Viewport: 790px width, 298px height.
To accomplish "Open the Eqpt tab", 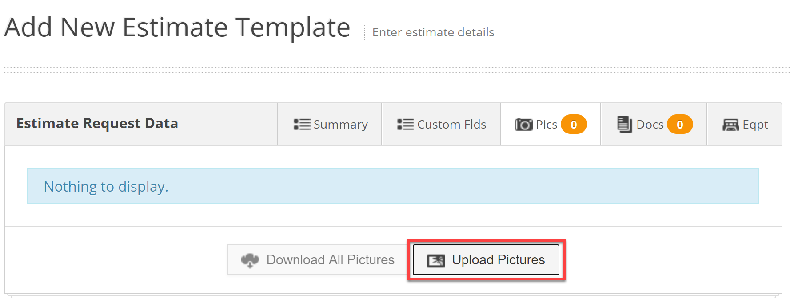I will point(744,124).
